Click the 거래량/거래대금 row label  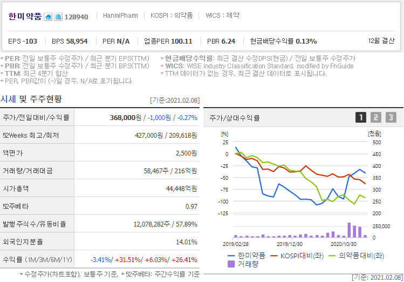coord(28,171)
